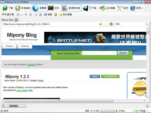The image size is (151, 113).
Task: Click the blue Read button
Action: [95, 76]
